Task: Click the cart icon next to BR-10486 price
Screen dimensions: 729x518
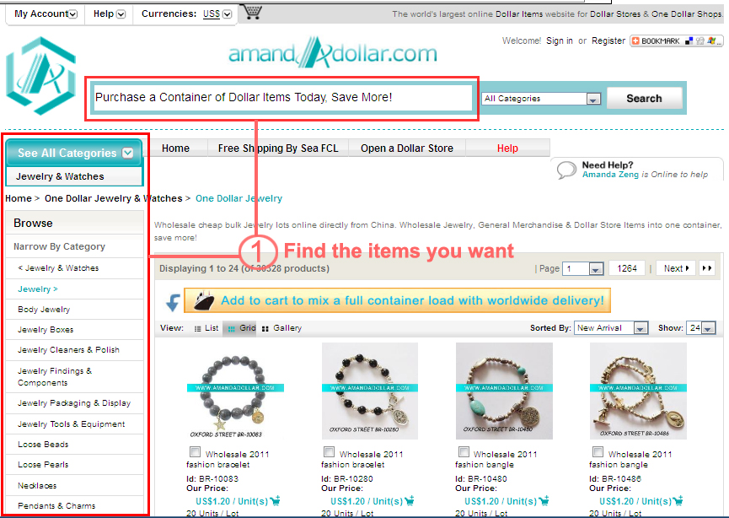Action: tap(678, 501)
